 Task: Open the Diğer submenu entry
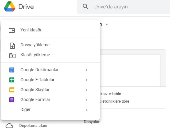tap(50, 110)
